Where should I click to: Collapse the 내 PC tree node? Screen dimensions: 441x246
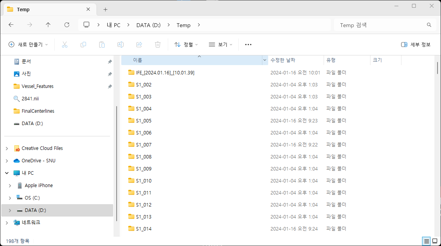tap(7, 173)
